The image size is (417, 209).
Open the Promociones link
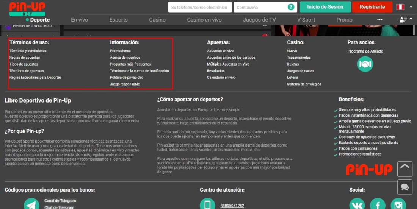120,51
